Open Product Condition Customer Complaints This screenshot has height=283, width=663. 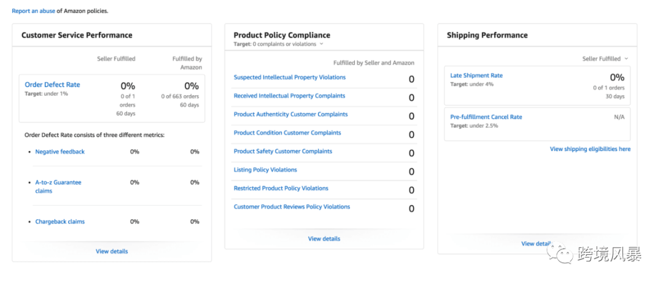287,133
